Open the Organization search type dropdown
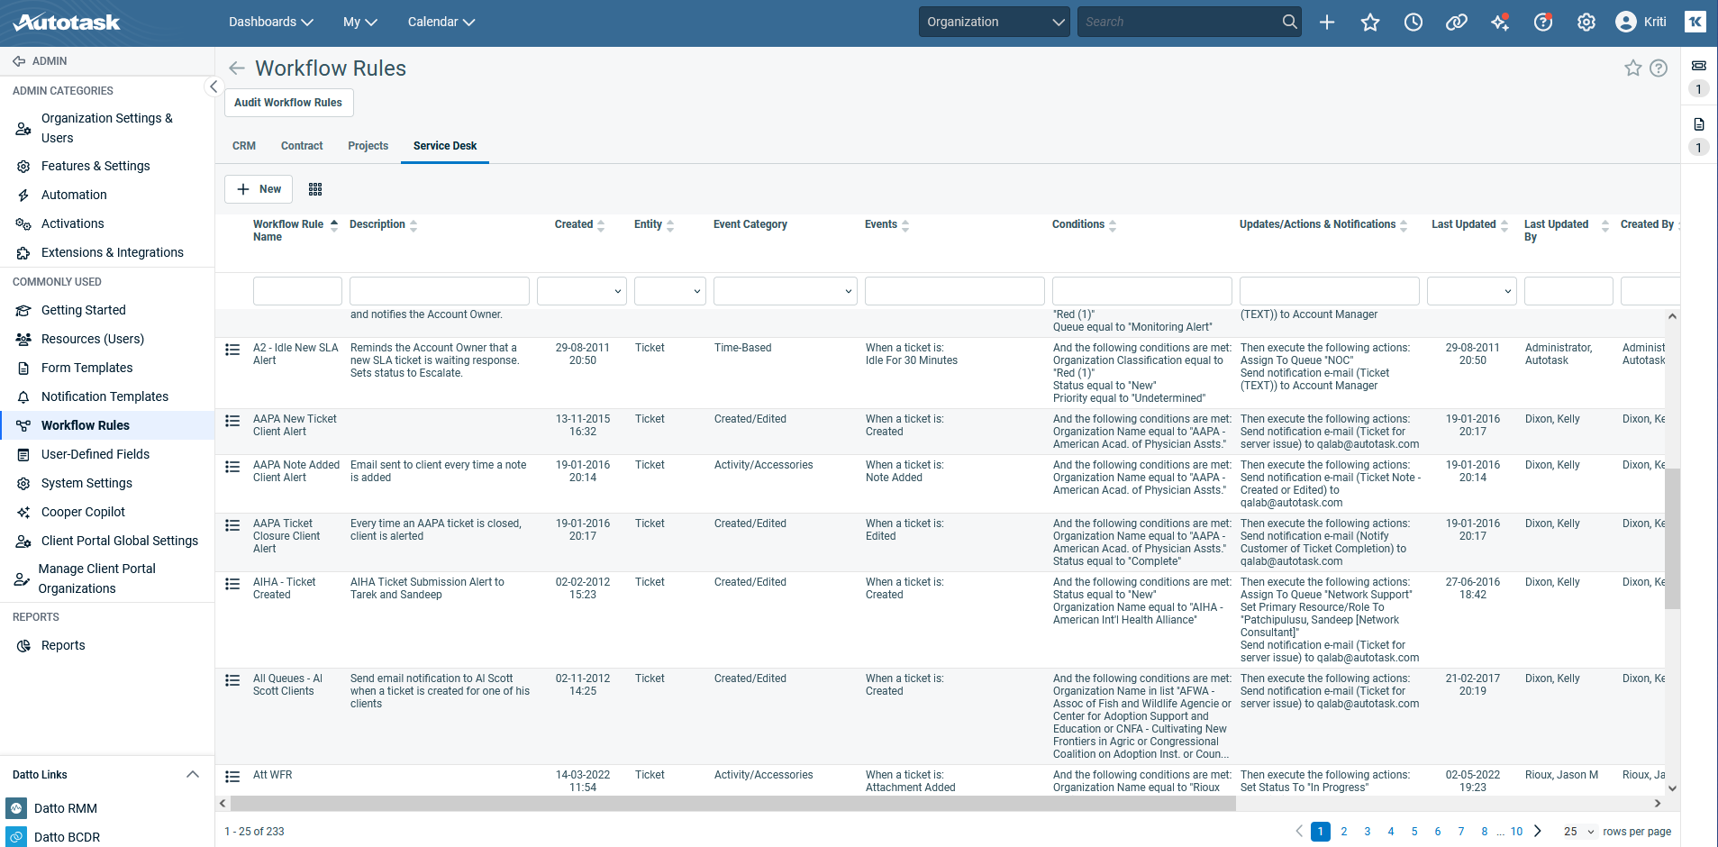Viewport: 1718px width, 847px height. point(995,22)
